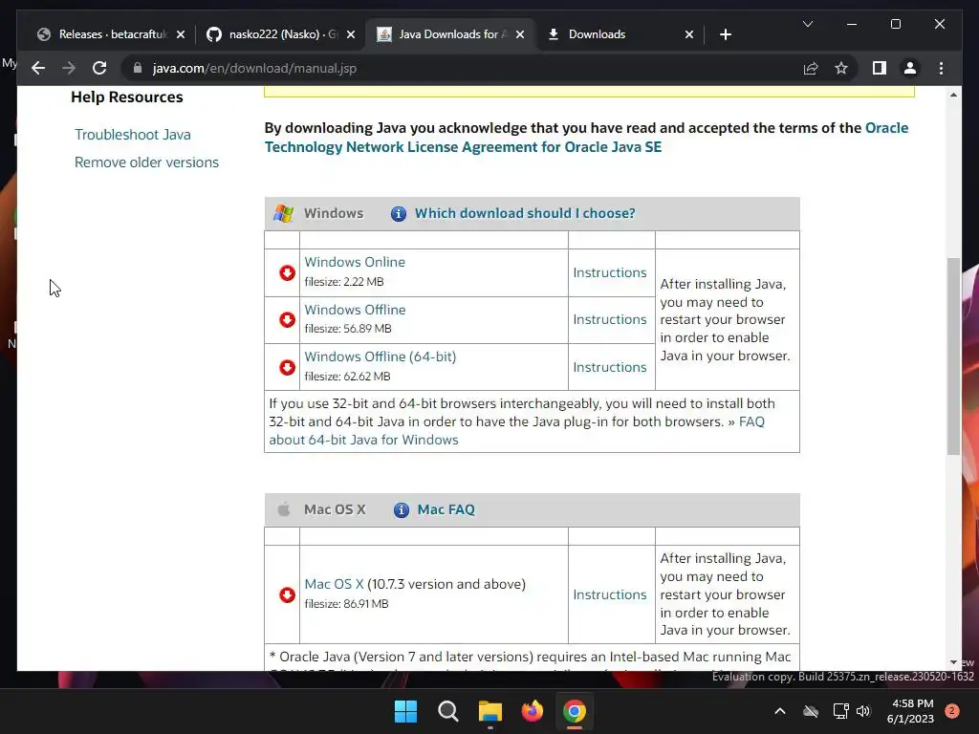Click the red download icon for Windows Offline 56.89 MB
Screen dimensions: 979x734
pos(287,319)
